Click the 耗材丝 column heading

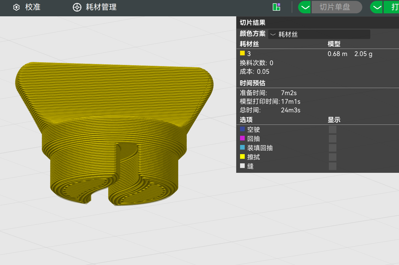pos(249,44)
